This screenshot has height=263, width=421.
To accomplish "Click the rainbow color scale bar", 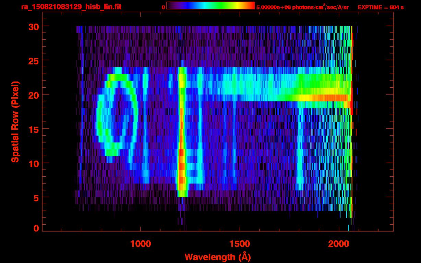I will [210, 5].
